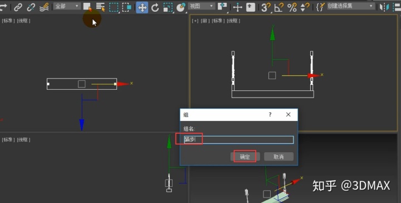Open [线框] shading menu in front viewport
The height and width of the screenshot is (203, 401).
pos(233,21)
